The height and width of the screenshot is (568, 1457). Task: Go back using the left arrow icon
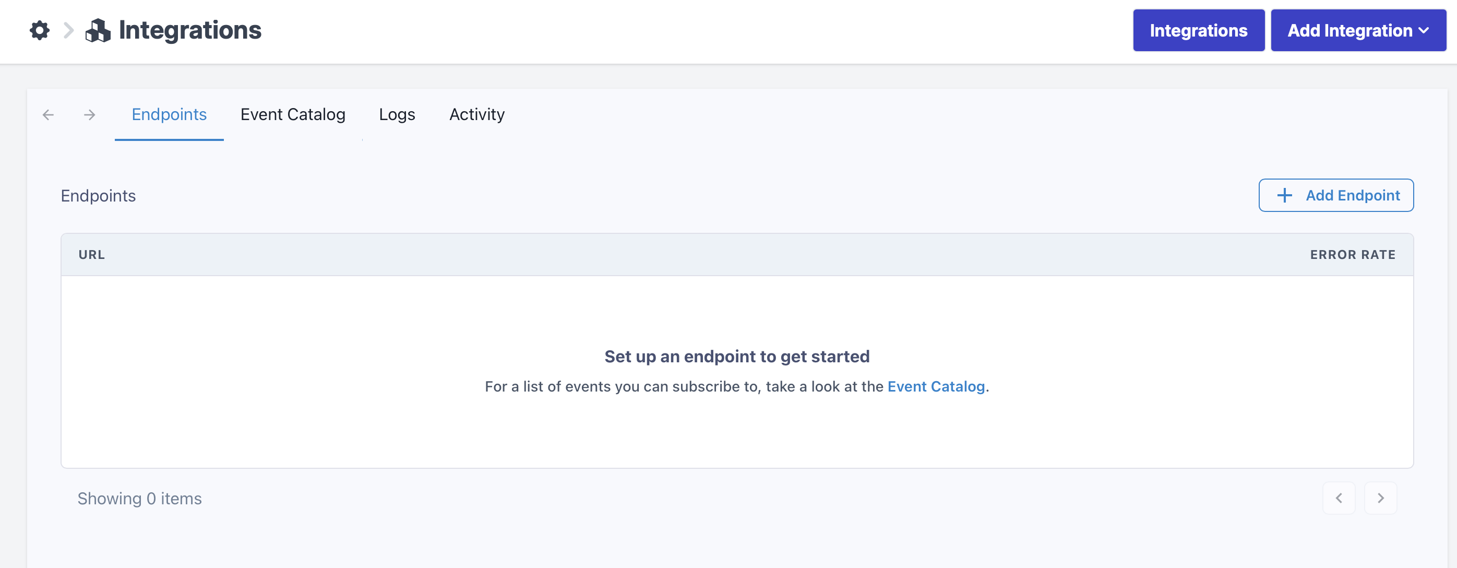(48, 115)
